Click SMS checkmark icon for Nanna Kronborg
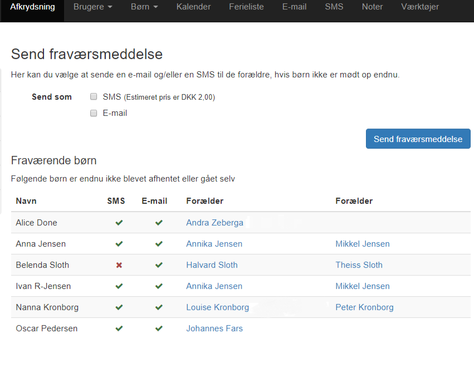Image resolution: width=474 pixels, height=383 pixels. pyautogui.click(x=119, y=307)
